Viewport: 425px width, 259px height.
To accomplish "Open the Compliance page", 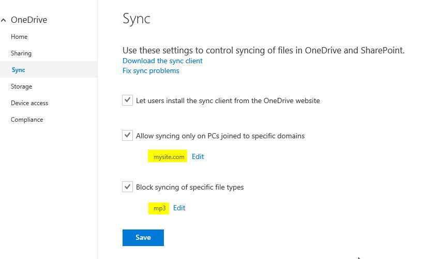I will click(x=27, y=120).
